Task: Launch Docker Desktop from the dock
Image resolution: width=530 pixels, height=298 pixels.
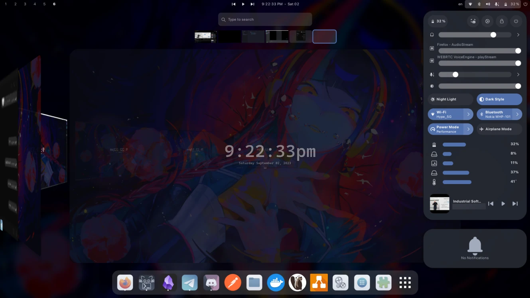Action: [276, 283]
